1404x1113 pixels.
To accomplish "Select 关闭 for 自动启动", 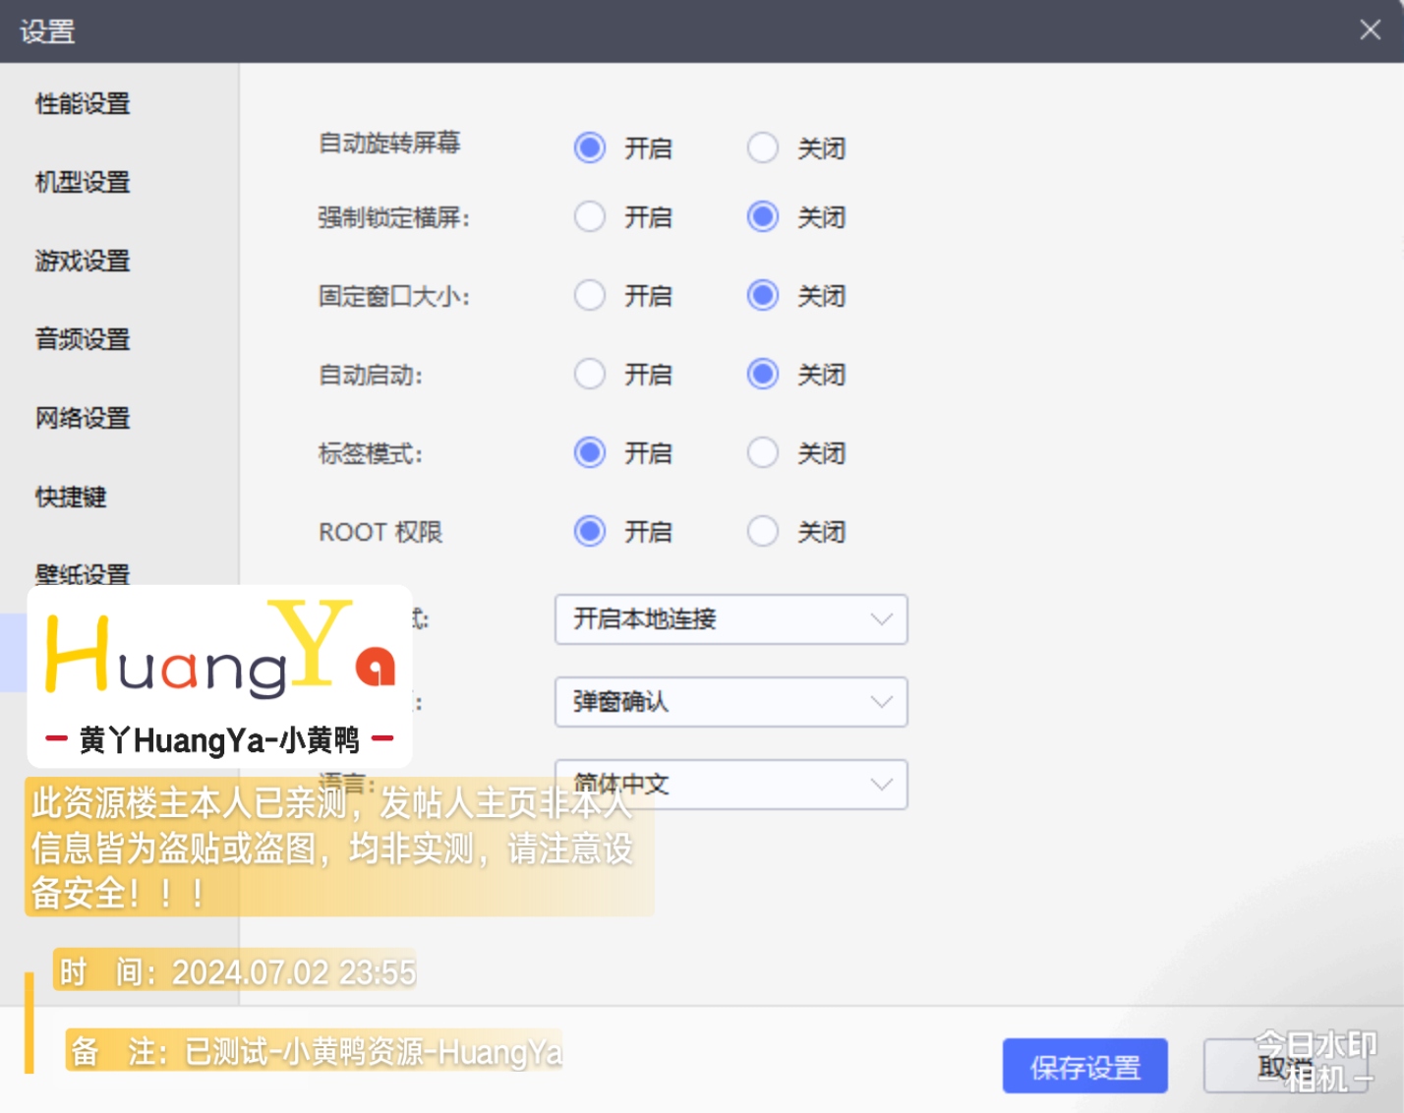I will pyautogui.click(x=763, y=375).
